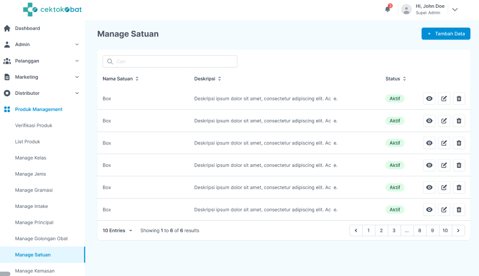This screenshot has height=276, width=479.
Task: Click the Tambah Data button
Action: click(446, 34)
